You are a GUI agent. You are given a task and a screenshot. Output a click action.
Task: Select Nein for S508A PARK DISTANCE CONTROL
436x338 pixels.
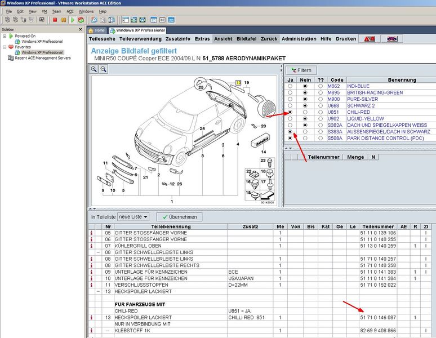pos(305,138)
